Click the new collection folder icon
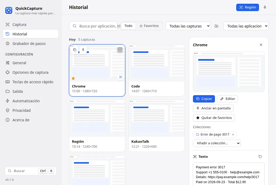Screen dimensions: 276x185 point(217,26)
